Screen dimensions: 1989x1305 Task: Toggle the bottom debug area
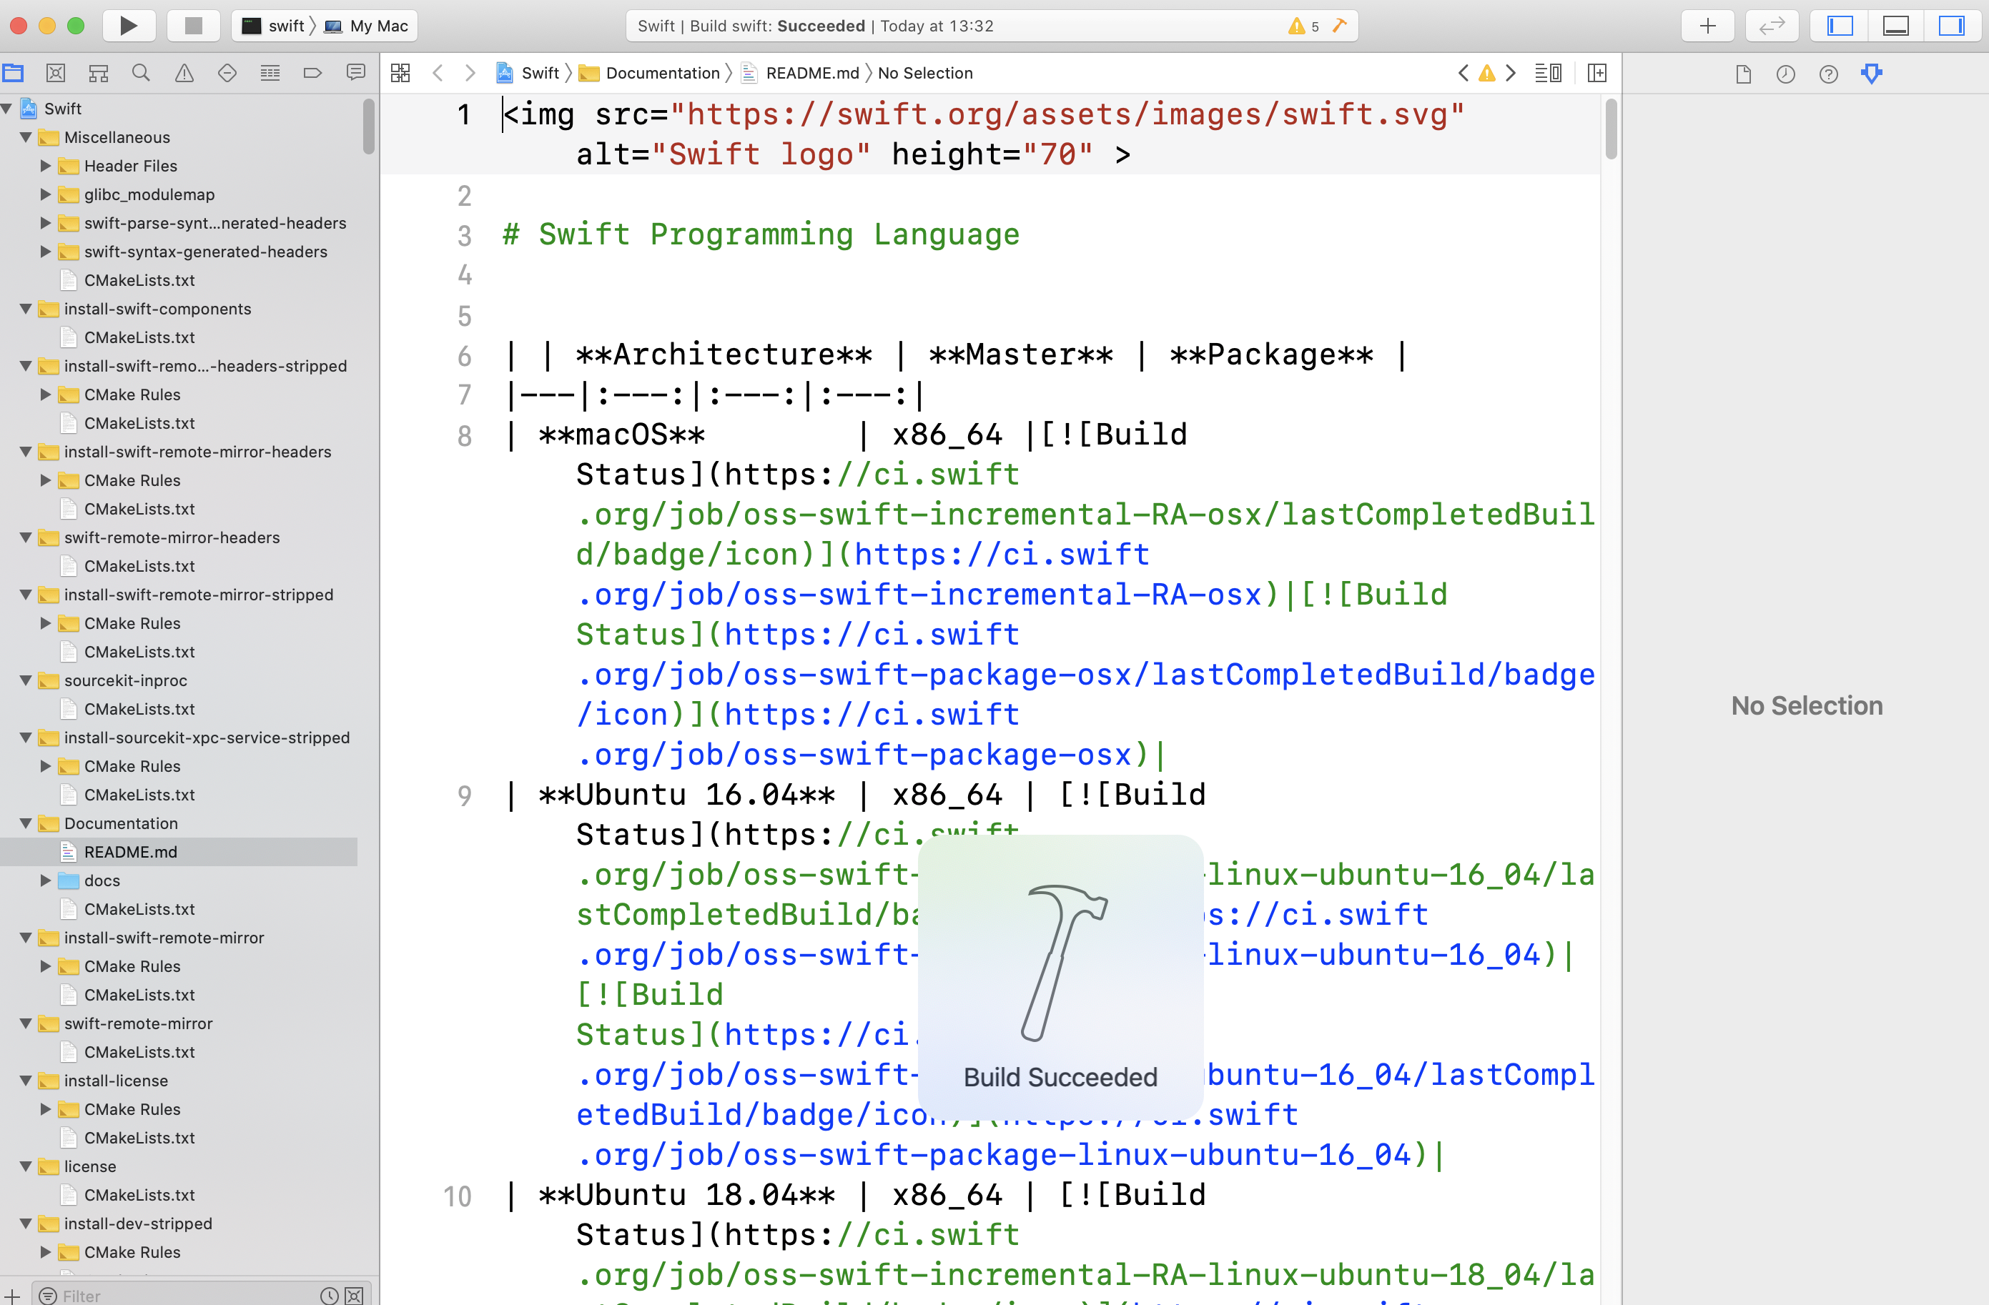[x=1895, y=26]
